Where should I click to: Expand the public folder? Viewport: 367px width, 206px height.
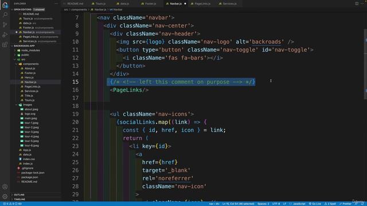tap(15, 55)
